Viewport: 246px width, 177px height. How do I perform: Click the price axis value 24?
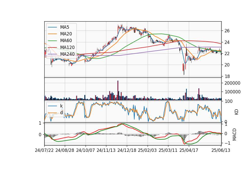(x=227, y=42)
